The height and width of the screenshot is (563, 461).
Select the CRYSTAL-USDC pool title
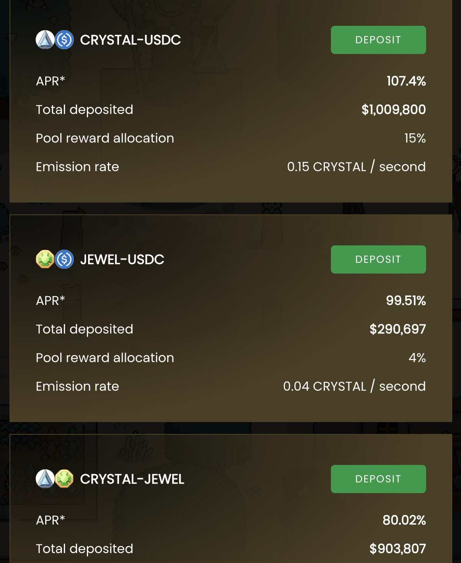tap(131, 40)
